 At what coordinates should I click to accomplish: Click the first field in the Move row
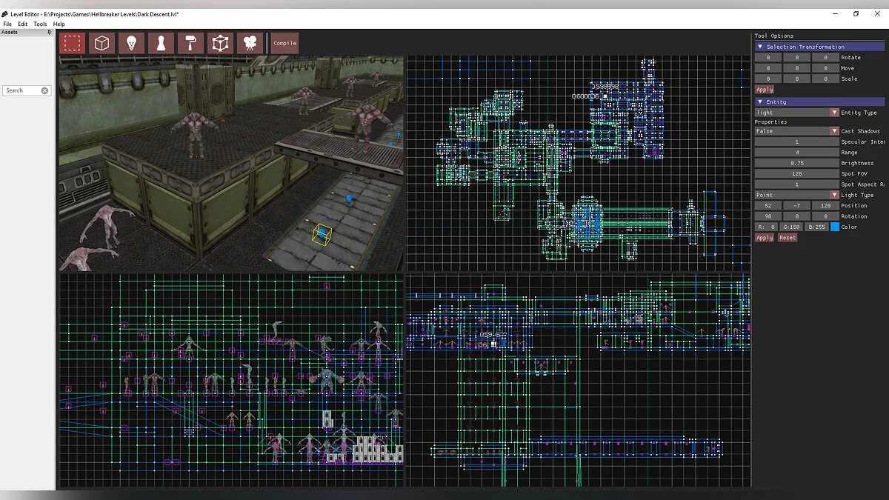pos(768,68)
